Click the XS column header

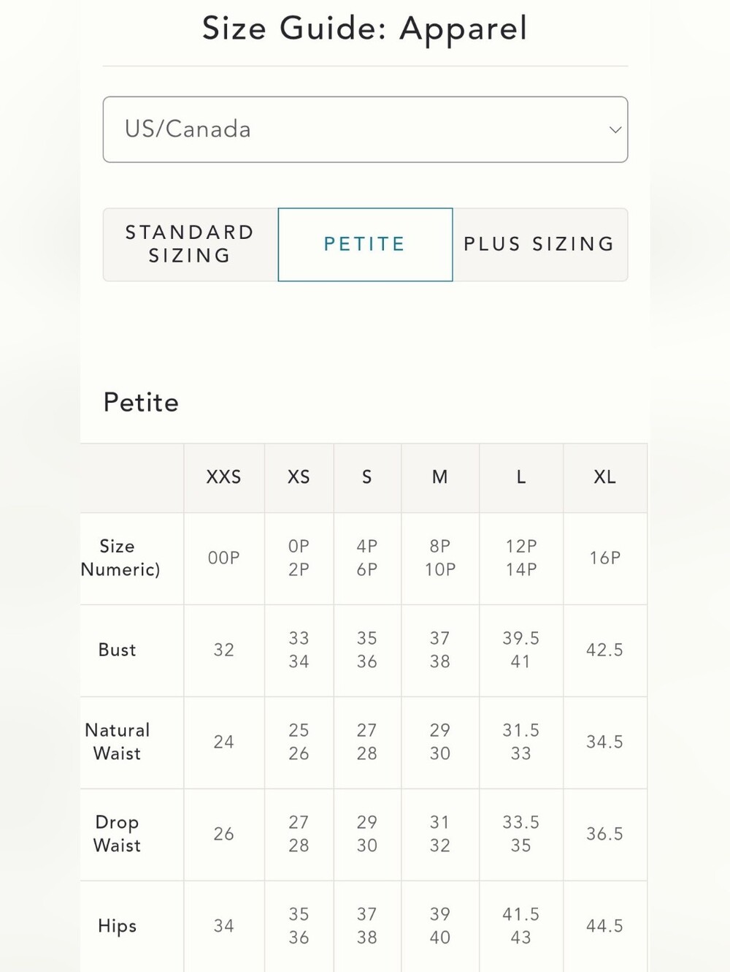point(299,477)
